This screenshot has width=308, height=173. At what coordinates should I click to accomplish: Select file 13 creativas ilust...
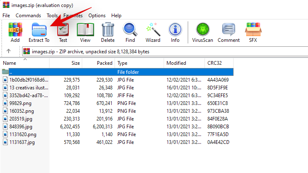coord(29,88)
